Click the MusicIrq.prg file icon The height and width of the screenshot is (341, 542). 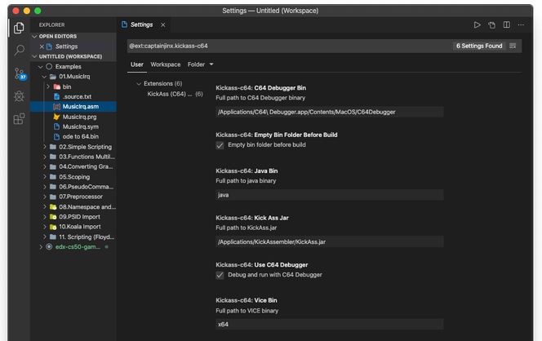(56, 117)
